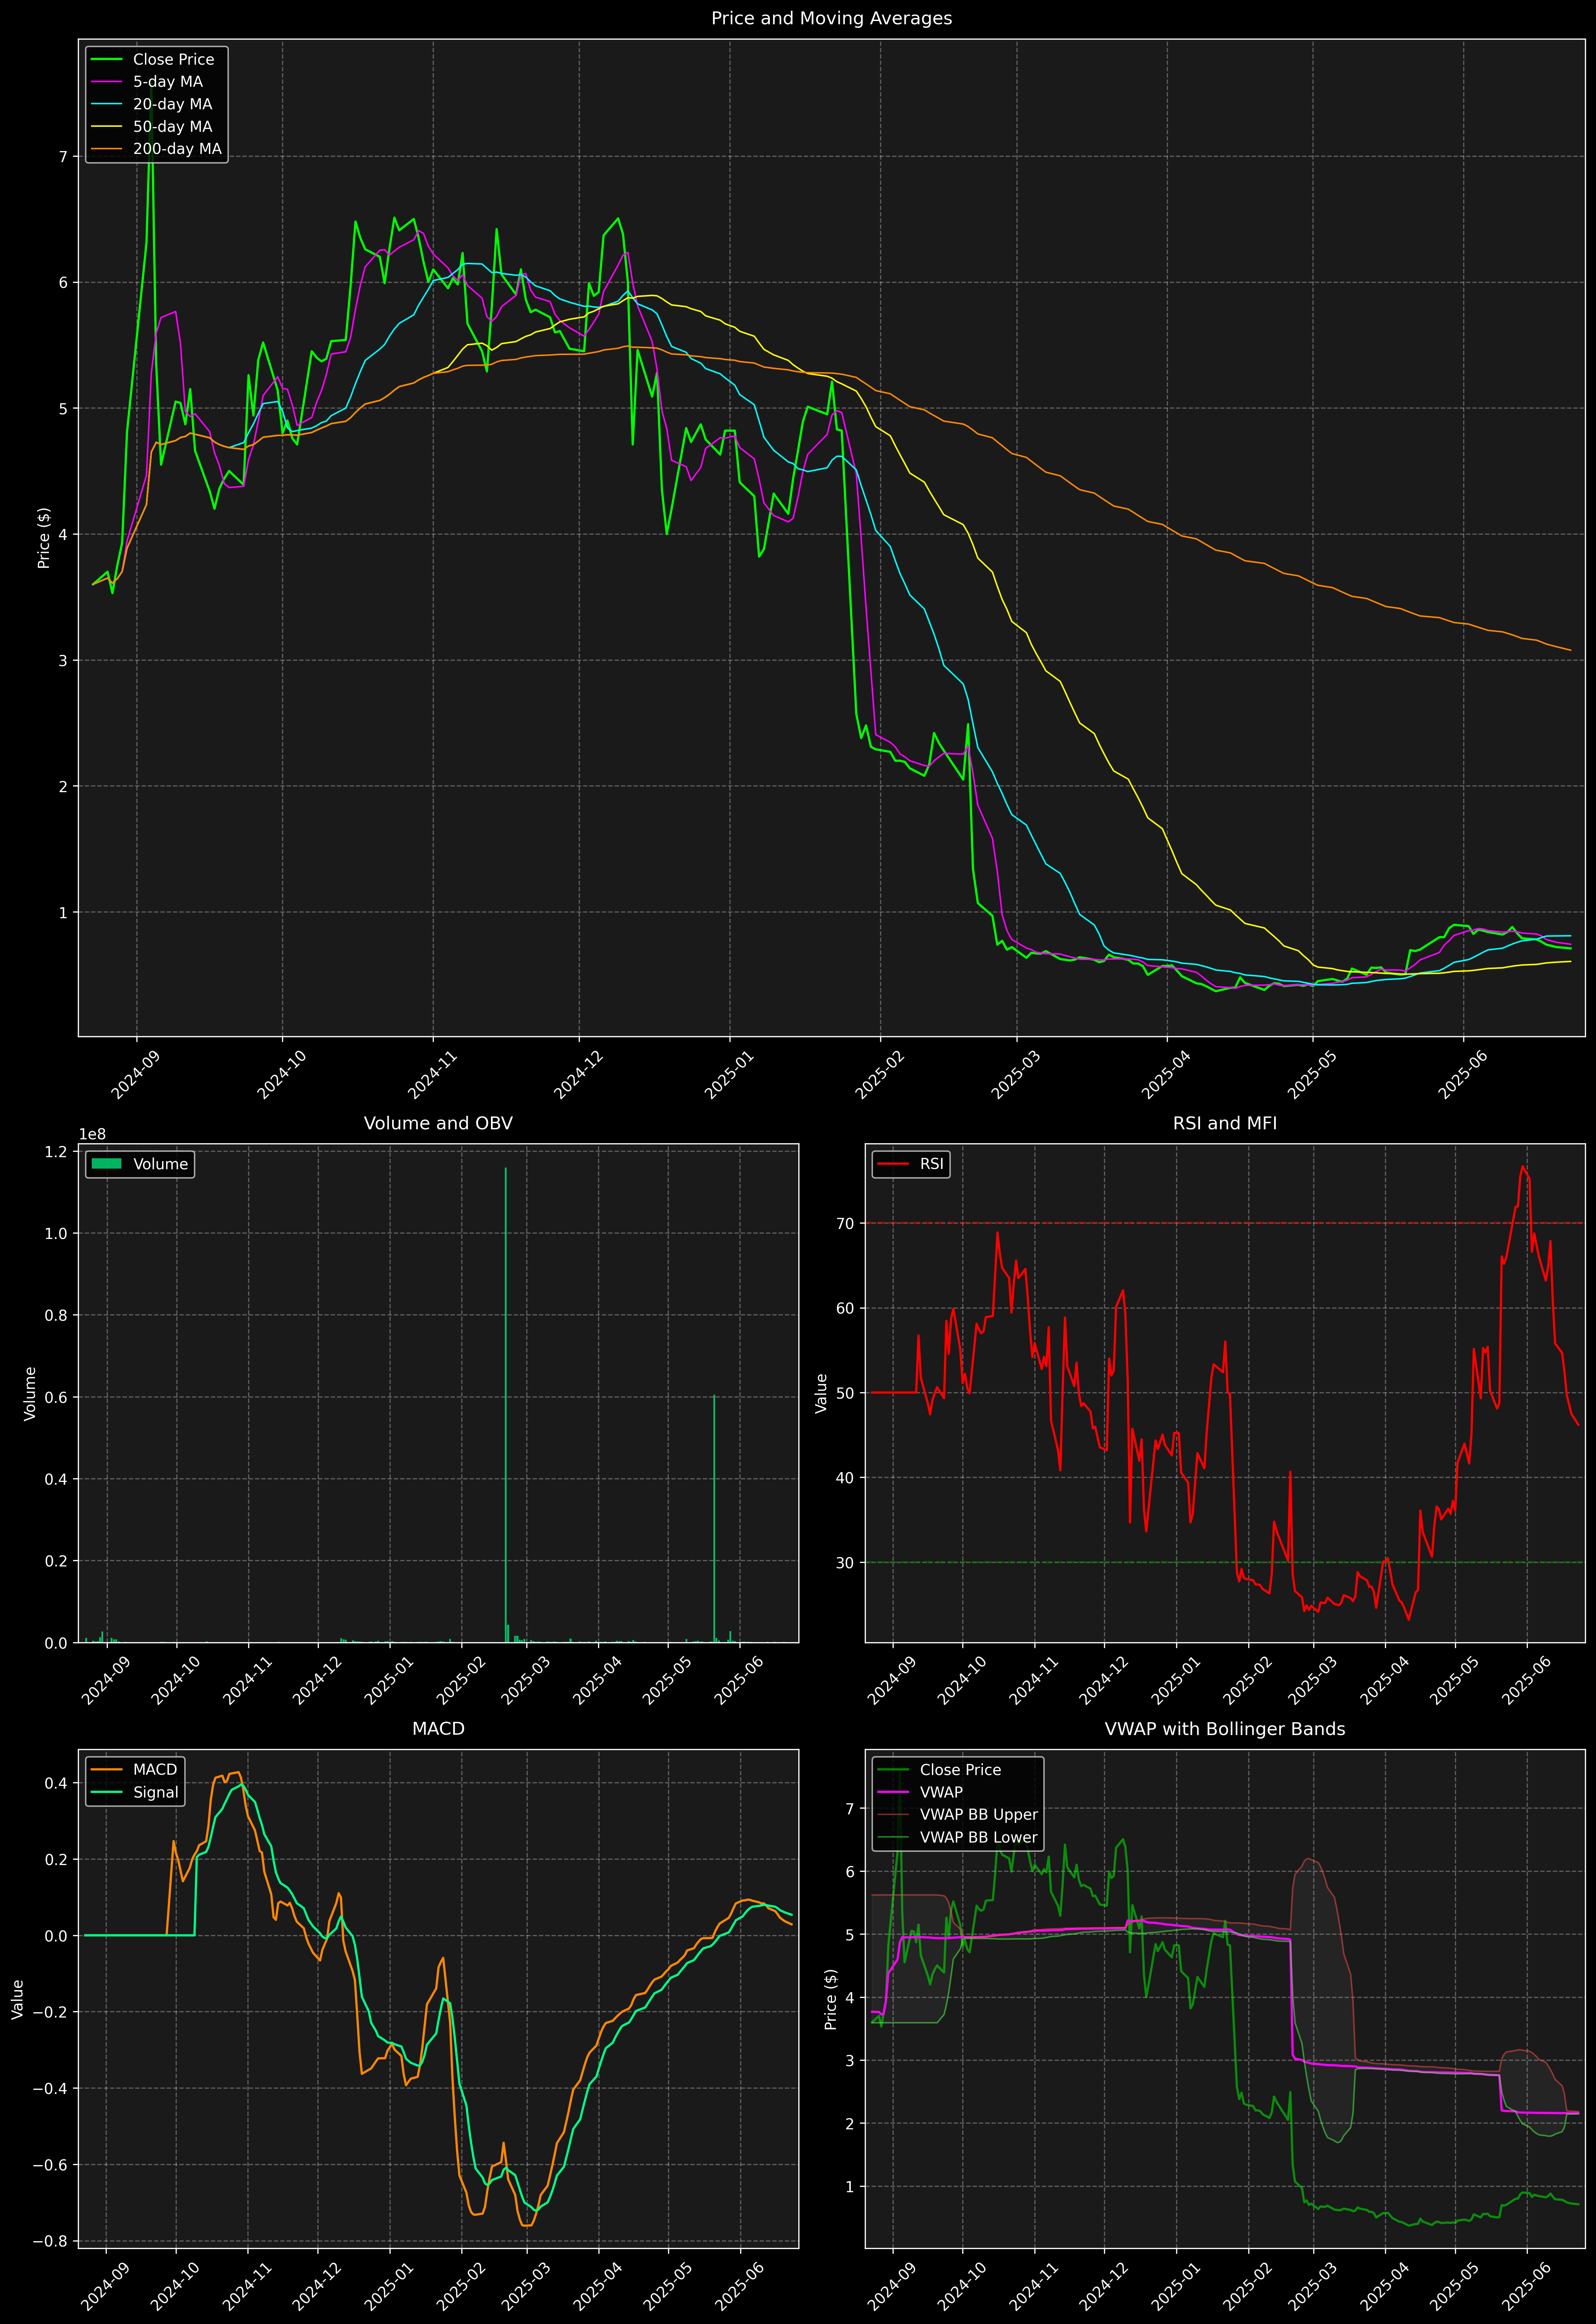Click 'Price ($)' axis label of VWAP chart
The image size is (1596, 2324).
point(830,1999)
